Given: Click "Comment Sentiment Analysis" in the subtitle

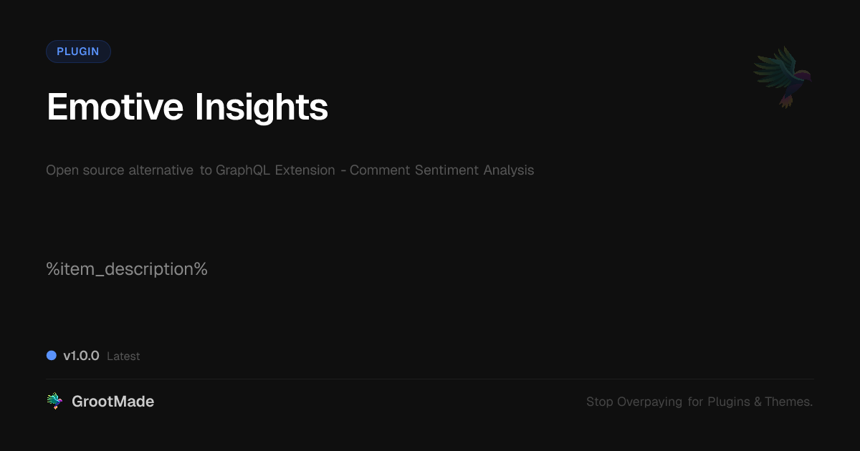Looking at the screenshot, I should tap(441, 170).
